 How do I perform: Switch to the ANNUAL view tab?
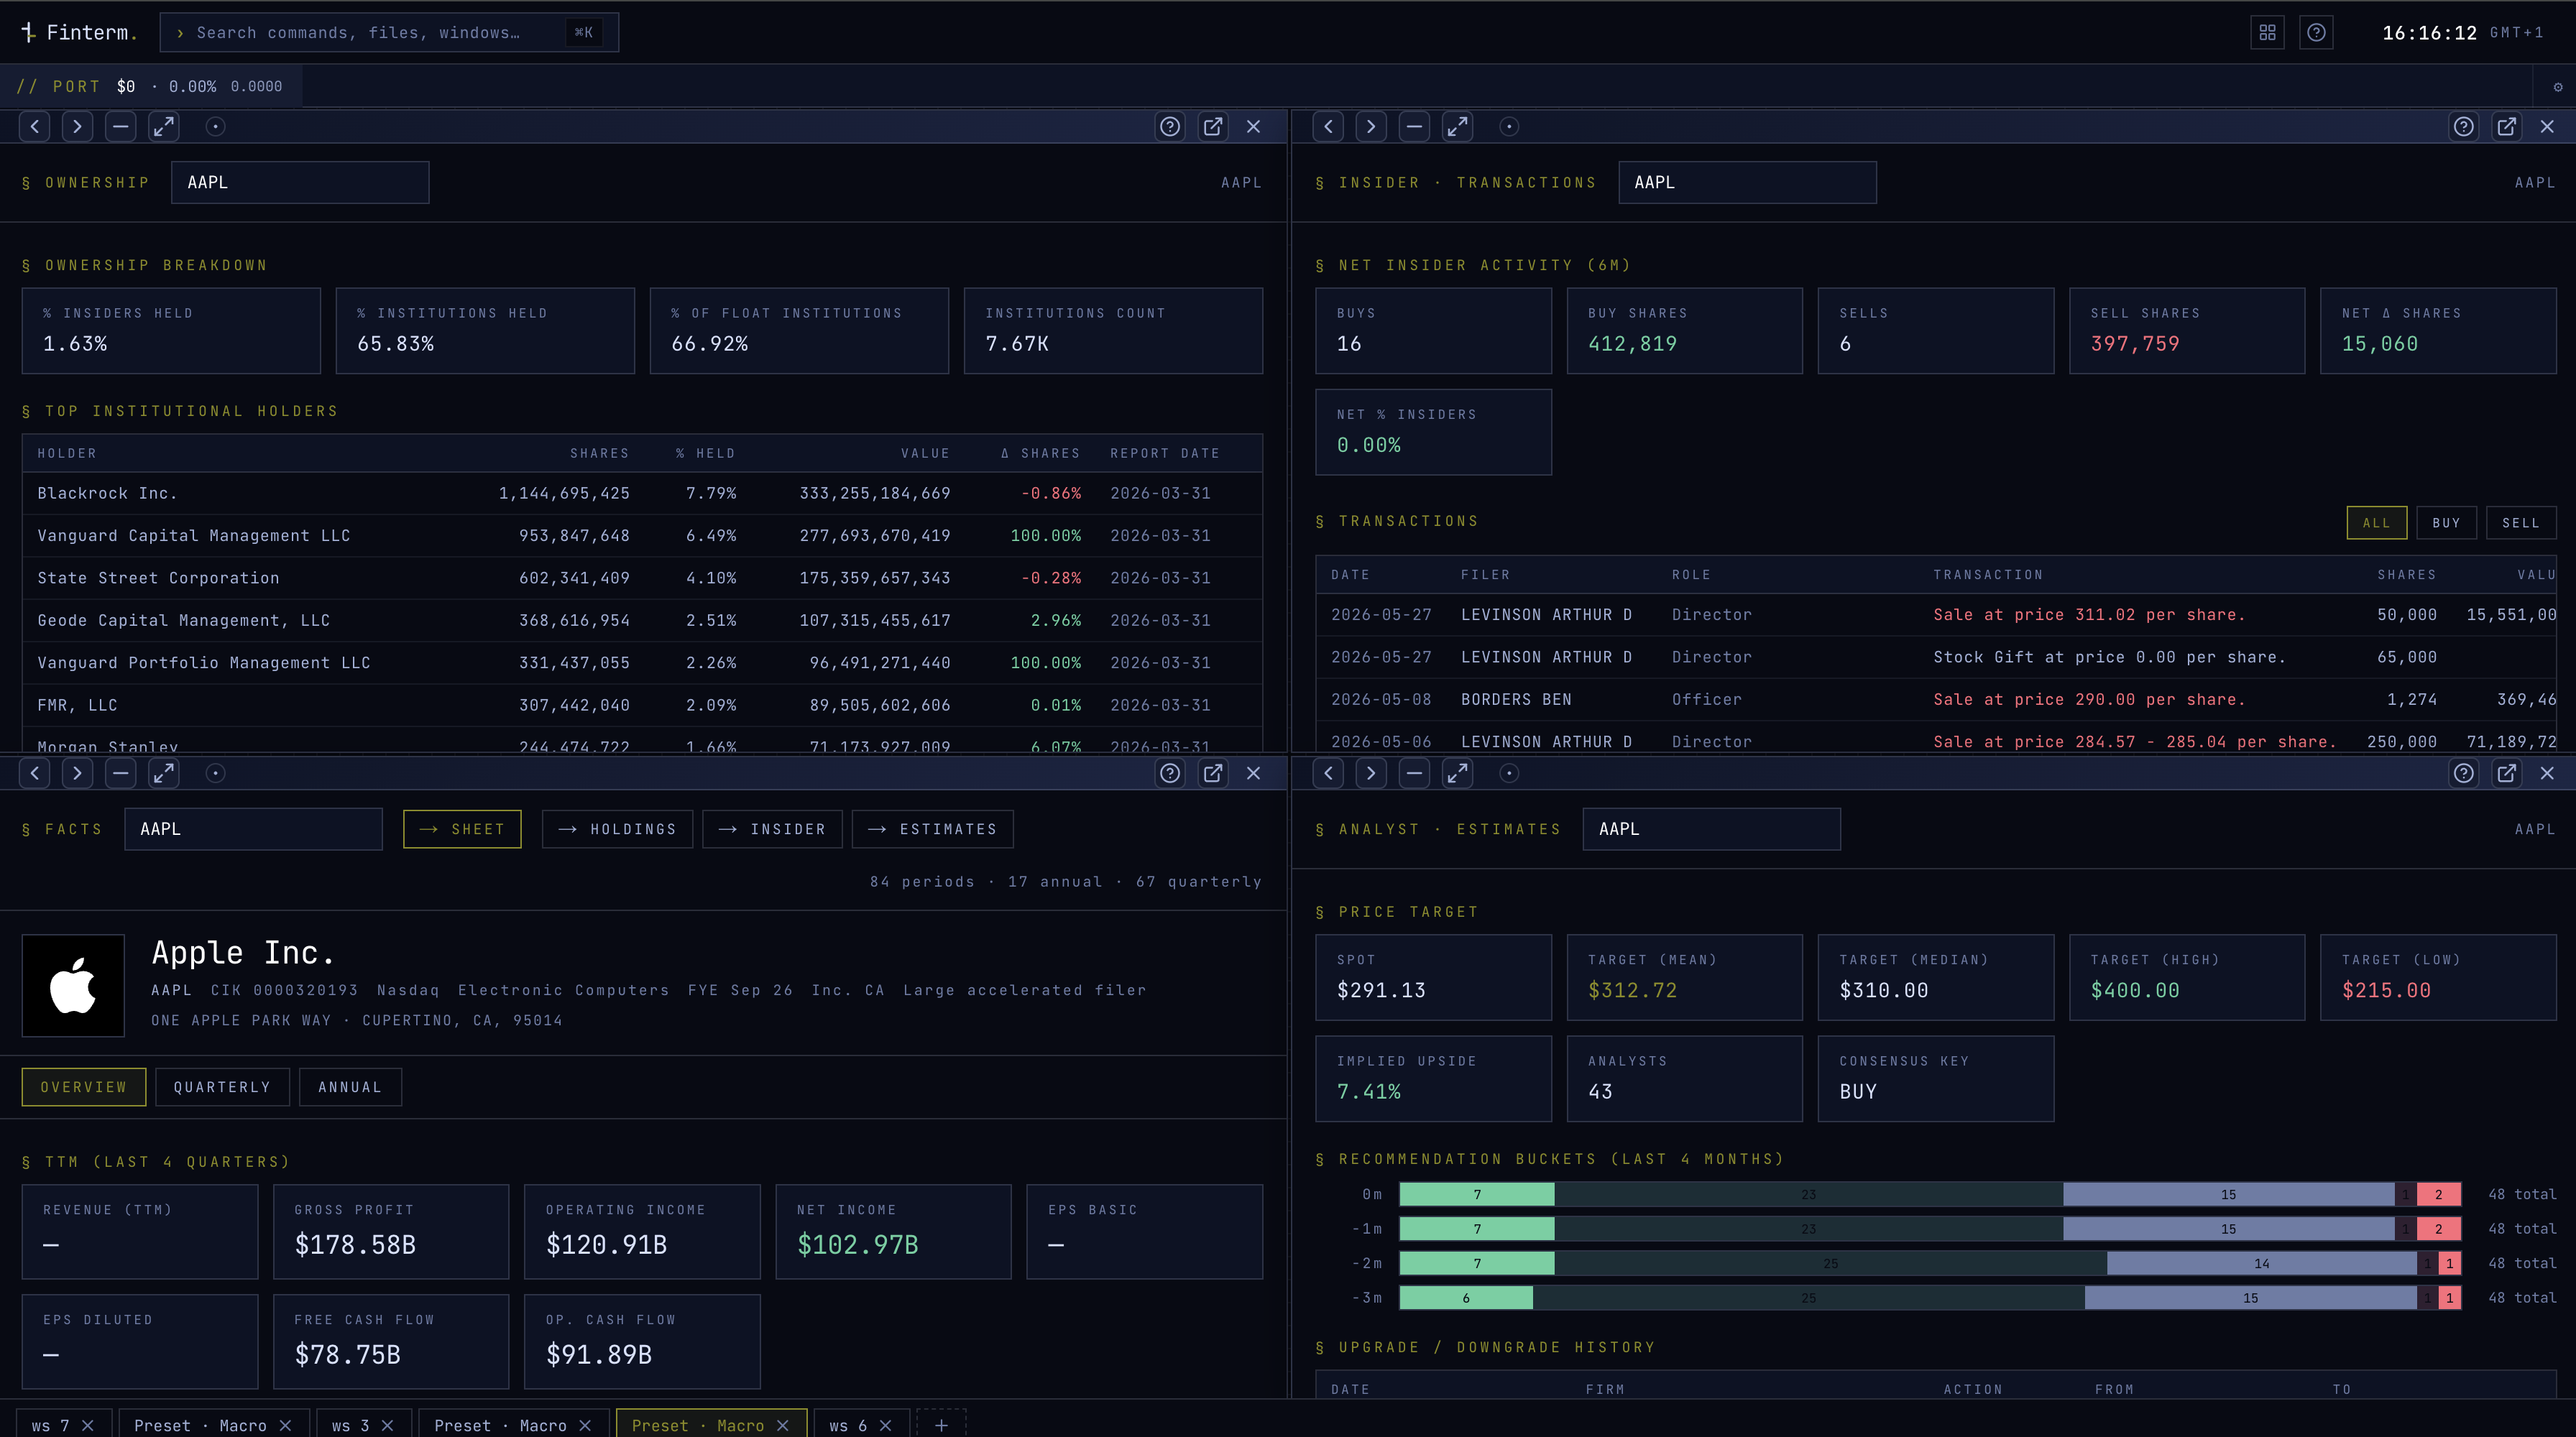[350, 1087]
